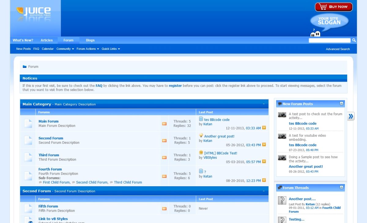Click the folder icon in the Forum breadcrumb

pyautogui.click(x=24, y=66)
